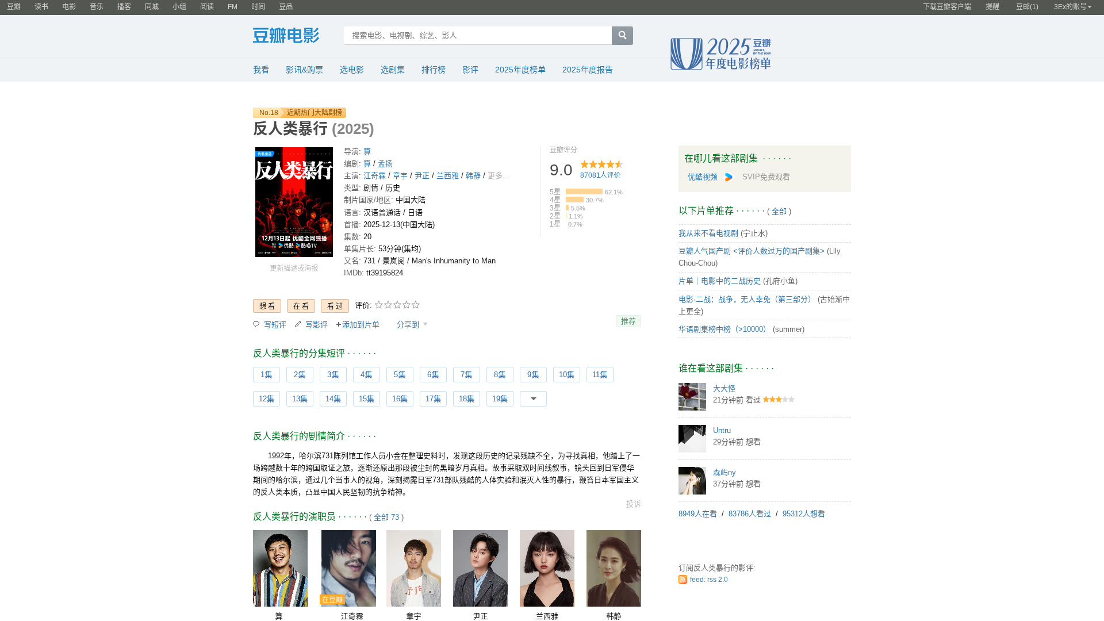
Task: Rate the show three stars
Action: point(397,305)
